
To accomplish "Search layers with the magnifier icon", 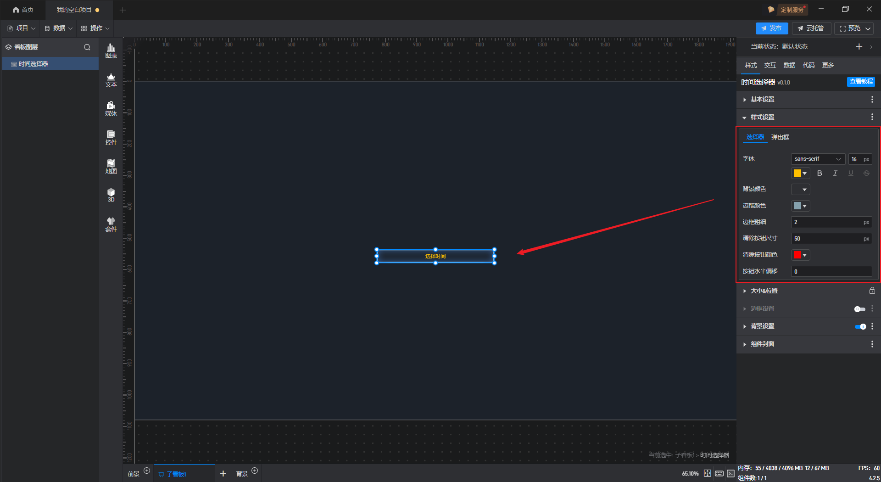I will pyautogui.click(x=87, y=47).
